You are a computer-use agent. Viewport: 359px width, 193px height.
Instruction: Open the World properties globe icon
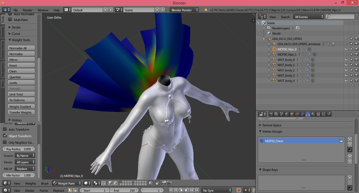tap(287, 114)
